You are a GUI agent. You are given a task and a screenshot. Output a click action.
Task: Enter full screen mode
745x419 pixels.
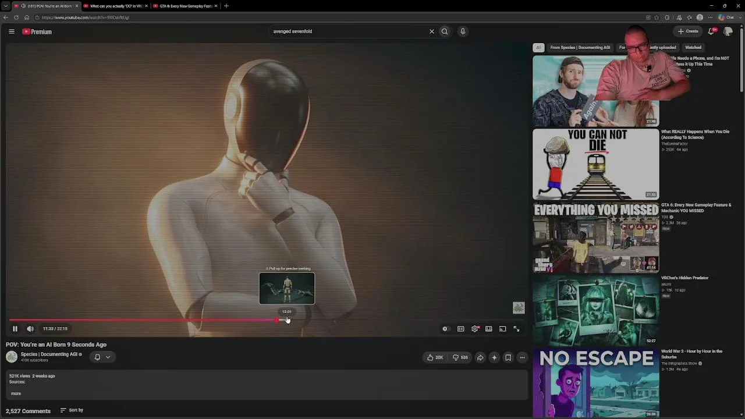[x=516, y=329]
